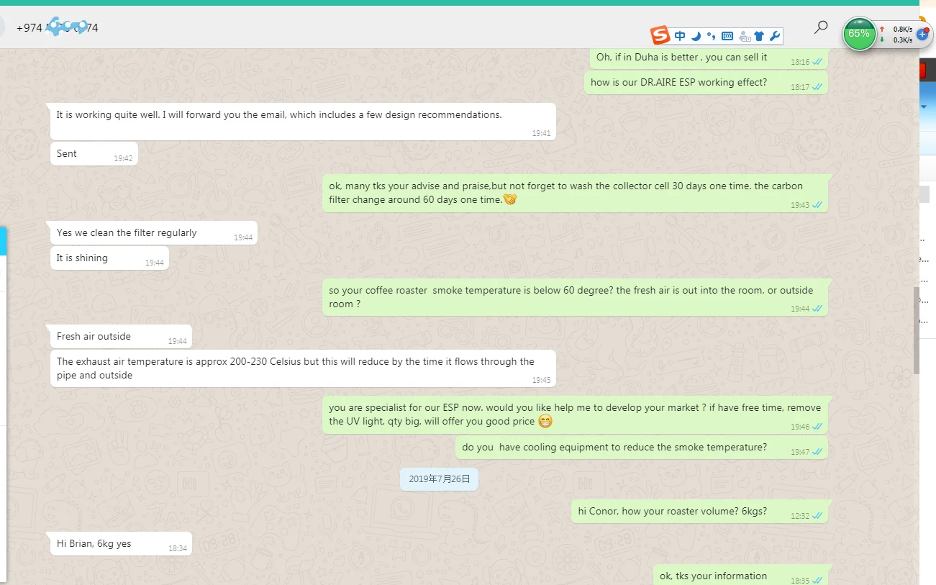The width and height of the screenshot is (936, 585).
Task: Click the chat search magnifier icon
Action: pos(821,28)
